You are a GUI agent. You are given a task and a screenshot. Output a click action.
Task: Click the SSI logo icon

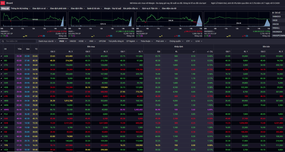[x=3, y=3]
